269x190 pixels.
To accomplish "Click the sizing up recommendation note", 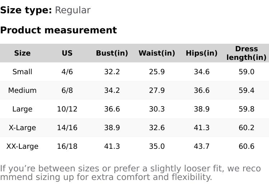I will 130,172.
